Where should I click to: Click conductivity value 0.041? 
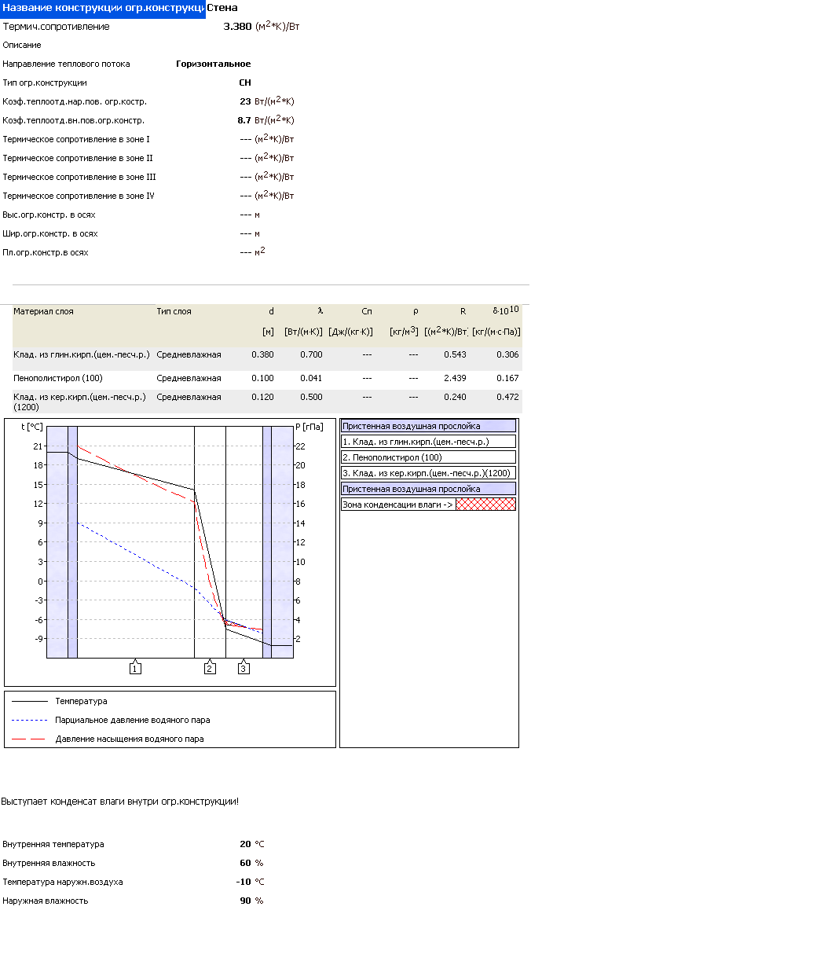(x=311, y=378)
